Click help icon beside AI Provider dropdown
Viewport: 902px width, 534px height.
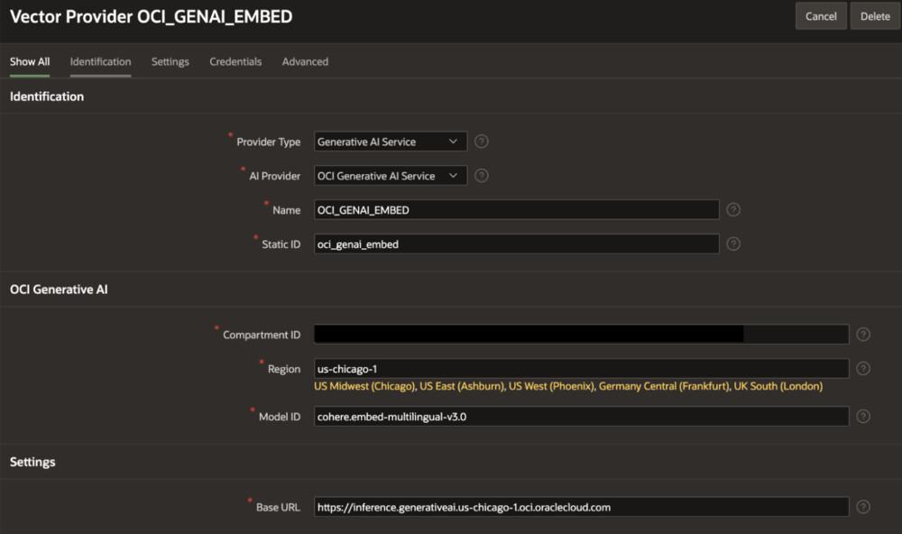[482, 176]
